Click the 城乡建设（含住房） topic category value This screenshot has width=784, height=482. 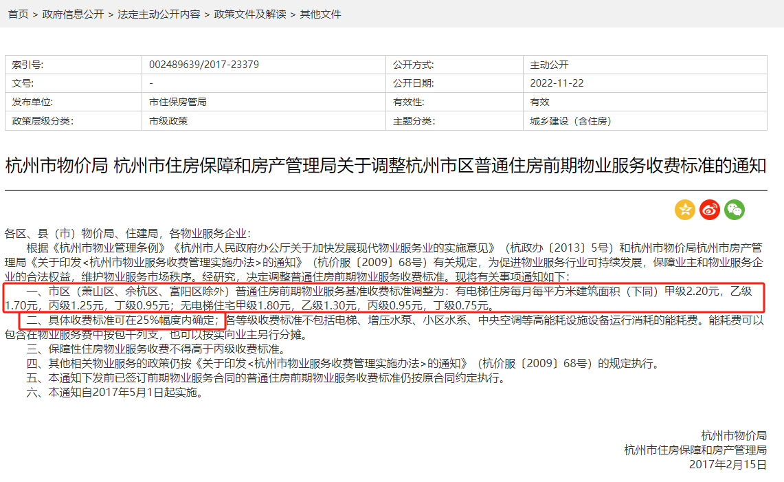570,121
